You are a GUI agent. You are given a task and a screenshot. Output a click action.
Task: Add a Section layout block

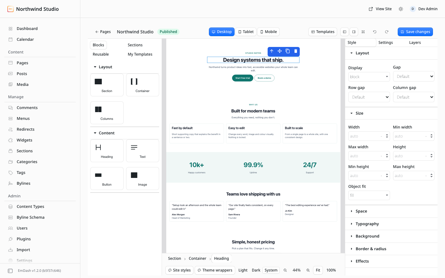pos(107,85)
